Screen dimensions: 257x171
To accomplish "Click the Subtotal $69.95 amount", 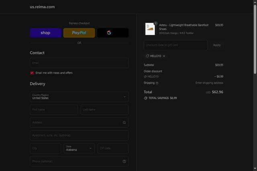I will click(x=219, y=65).
